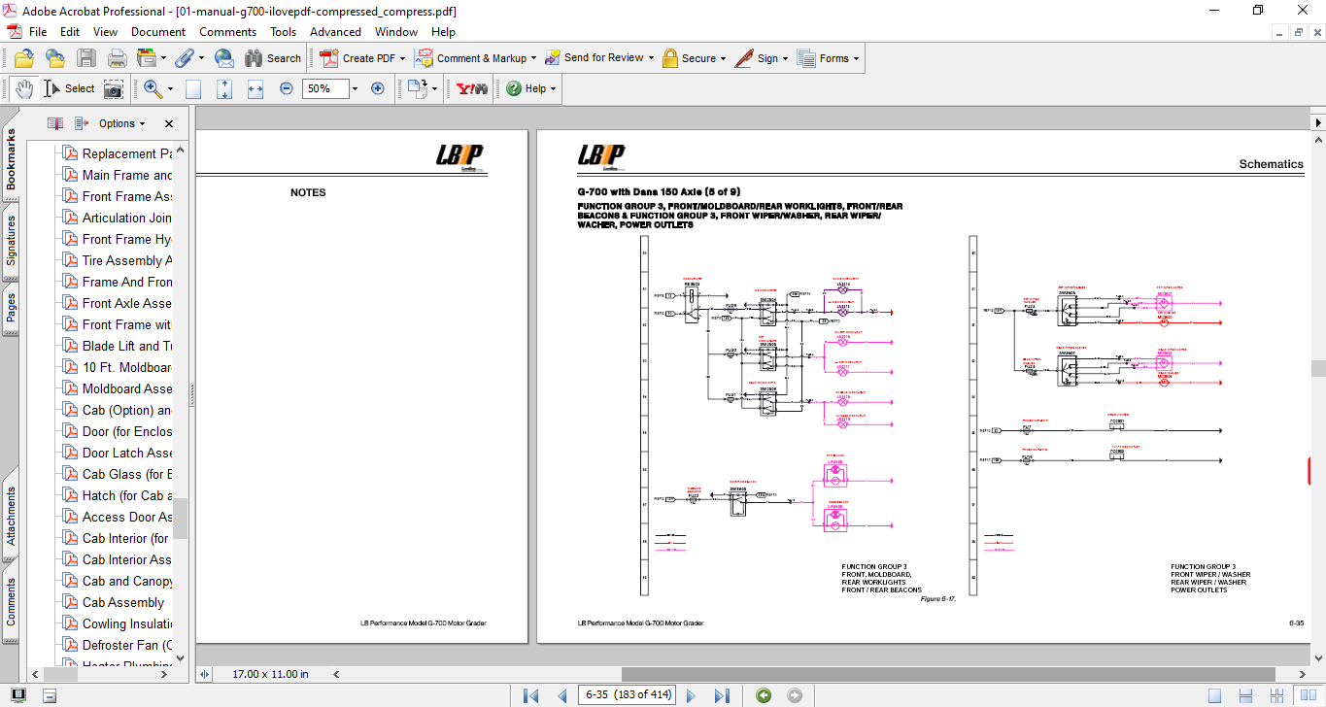Click the zoom out minus button
Image resolution: width=1326 pixels, height=707 pixels.
(x=287, y=88)
